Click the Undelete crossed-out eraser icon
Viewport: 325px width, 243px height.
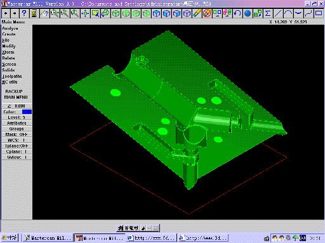pyautogui.click(x=207, y=13)
